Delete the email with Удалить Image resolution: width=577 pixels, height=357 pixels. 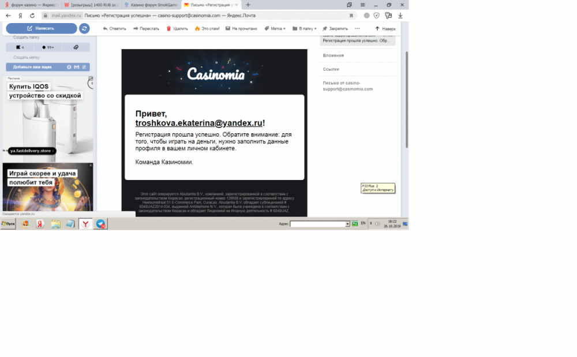[x=177, y=28]
